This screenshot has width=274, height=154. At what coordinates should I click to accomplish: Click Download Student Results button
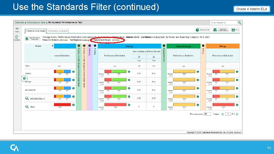(x=220, y=30)
